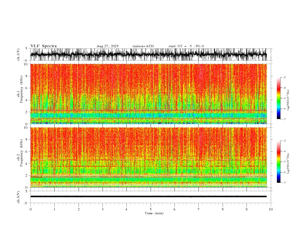Screen dimensions: 305x235
Task: Click the "station=ATH" header label
Action: [143, 46]
